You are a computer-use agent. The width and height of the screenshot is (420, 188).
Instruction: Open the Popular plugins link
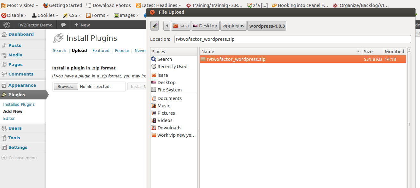click(x=122, y=50)
